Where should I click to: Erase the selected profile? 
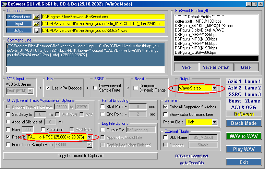(x=246, y=67)
